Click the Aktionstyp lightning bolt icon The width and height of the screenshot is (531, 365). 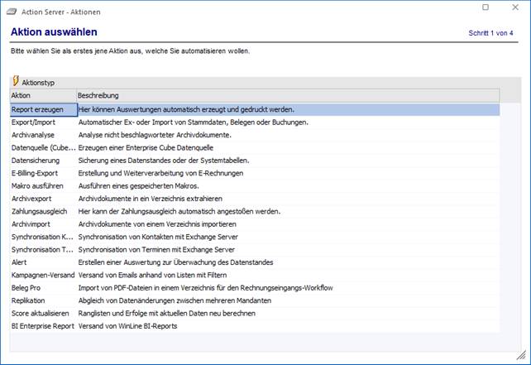pyautogui.click(x=16, y=82)
